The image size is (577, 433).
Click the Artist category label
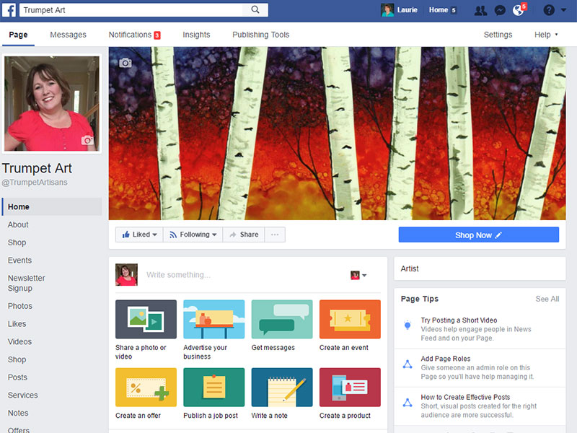coord(409,268)
